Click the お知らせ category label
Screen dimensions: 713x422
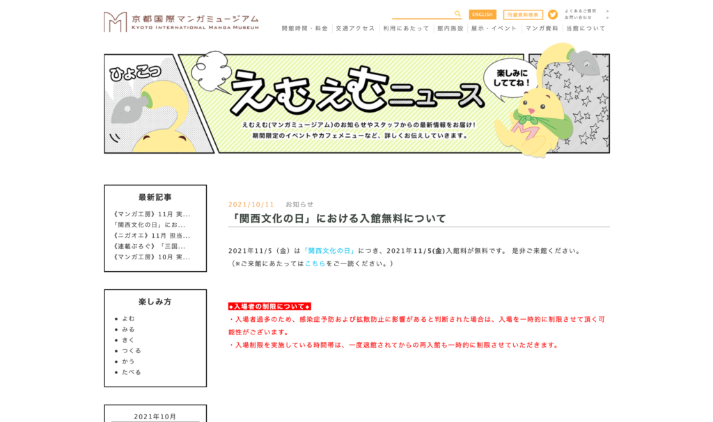pyautogui.click(x=299, y=204)
